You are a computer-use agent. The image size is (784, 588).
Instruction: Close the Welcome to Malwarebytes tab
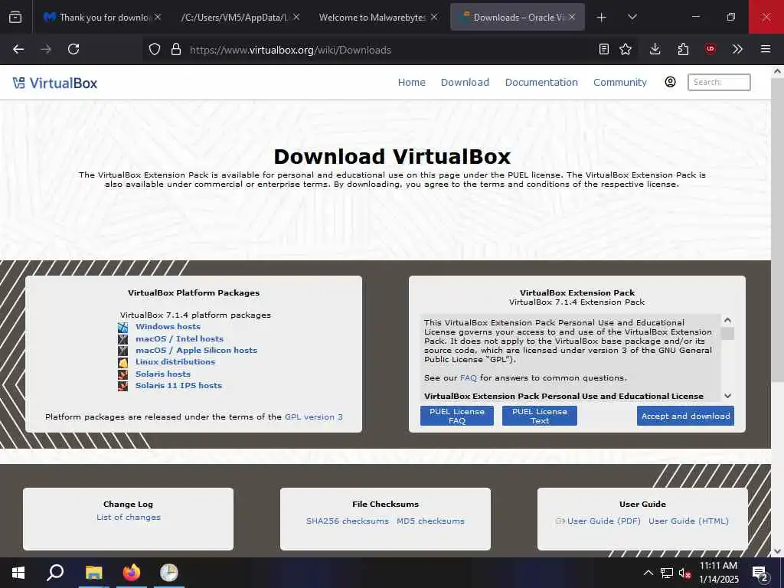click(x=434, y=17)
